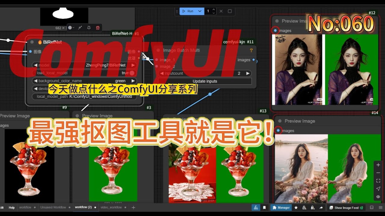Select next model with the right arrow on the model row
385x216 pixels.
coord(133,65)
